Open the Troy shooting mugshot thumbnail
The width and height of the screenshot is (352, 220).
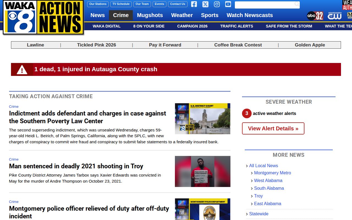click(x=203, y=172)
